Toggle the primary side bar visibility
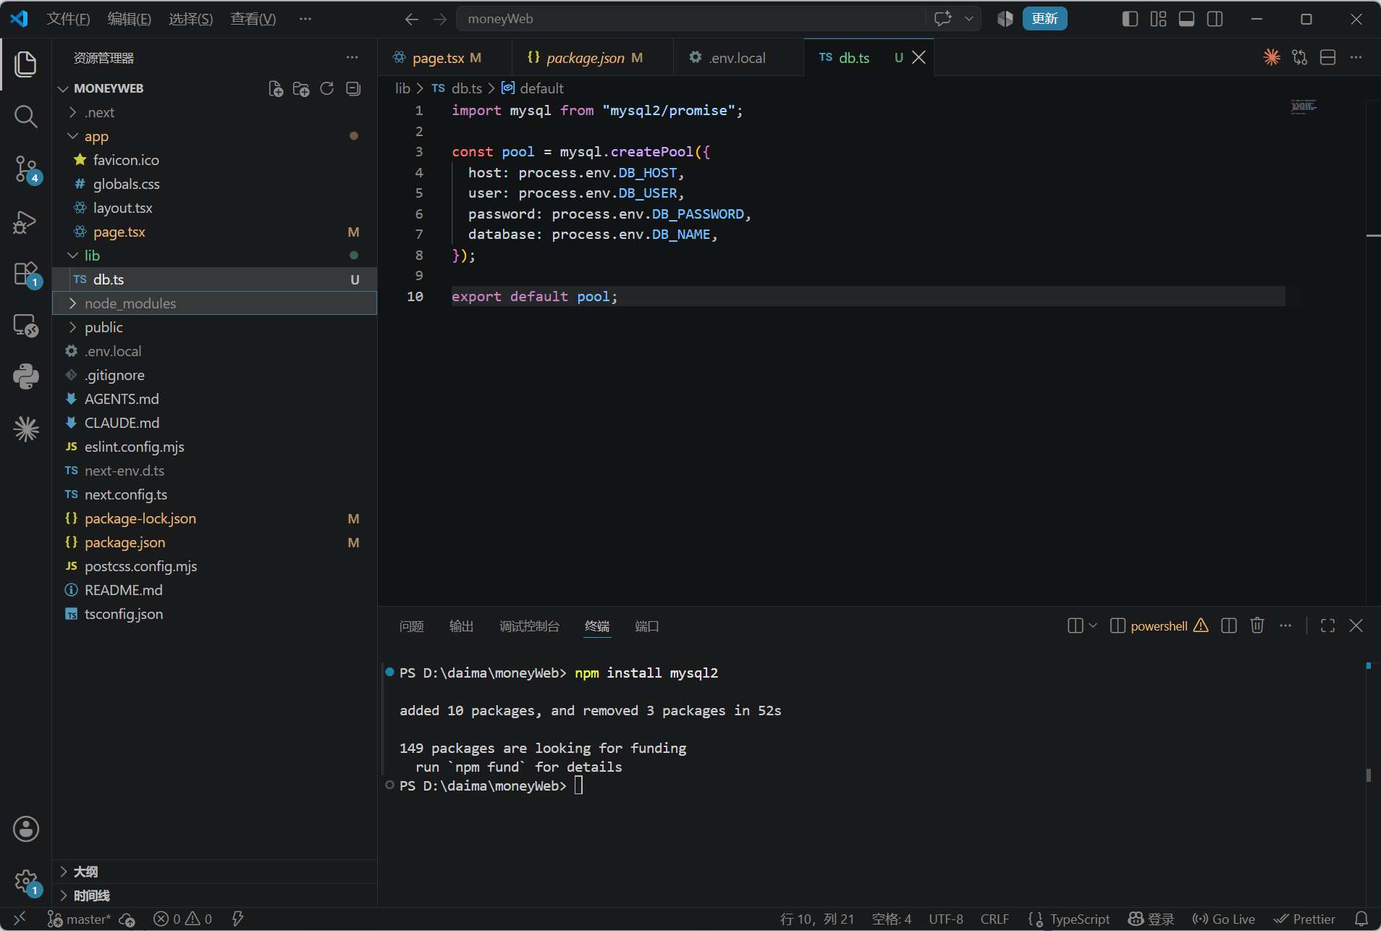 tap(1130, 19)
